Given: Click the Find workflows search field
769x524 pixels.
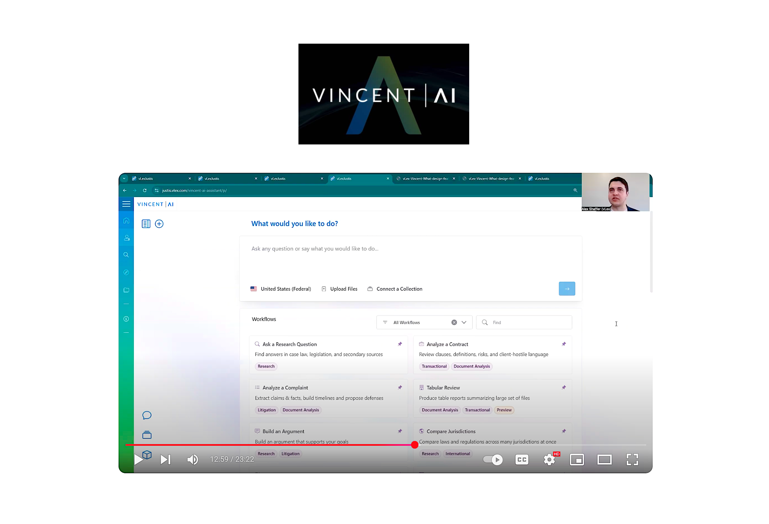Looking at the screenshot, I should coord(525,323).
